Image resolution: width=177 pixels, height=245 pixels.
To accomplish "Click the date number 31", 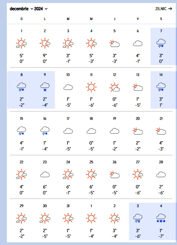I will click(68, 206).
